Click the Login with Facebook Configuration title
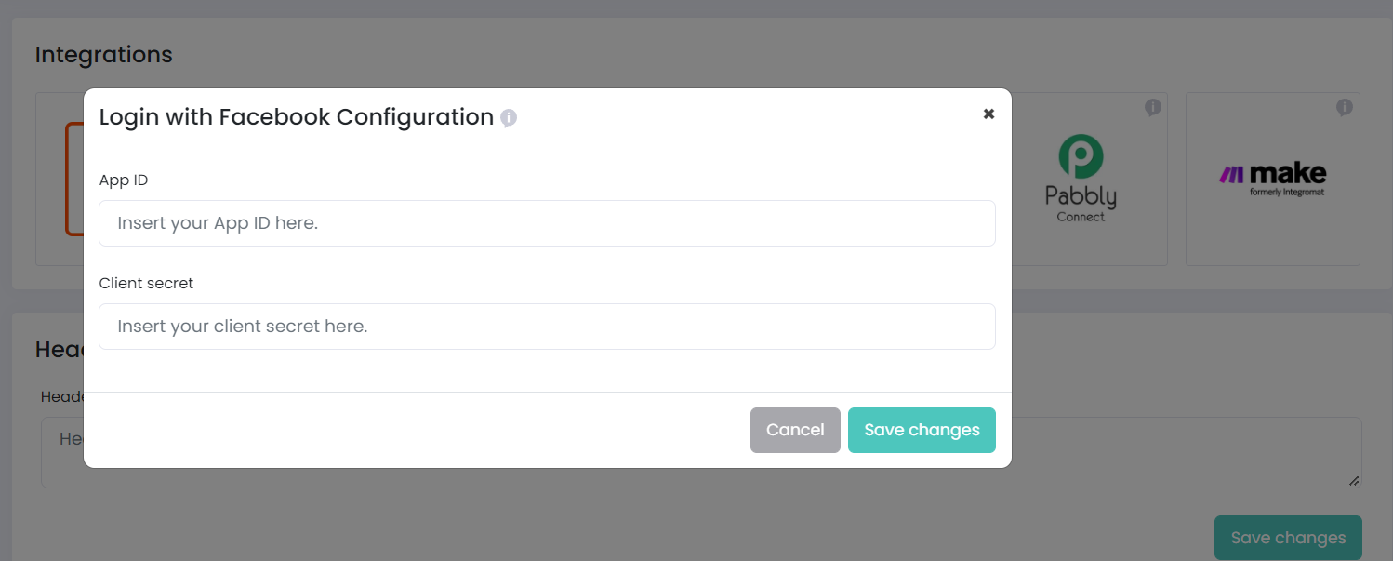Image resolution: width=1393 pixels, height=561 pixels. (x=297, y=117)
